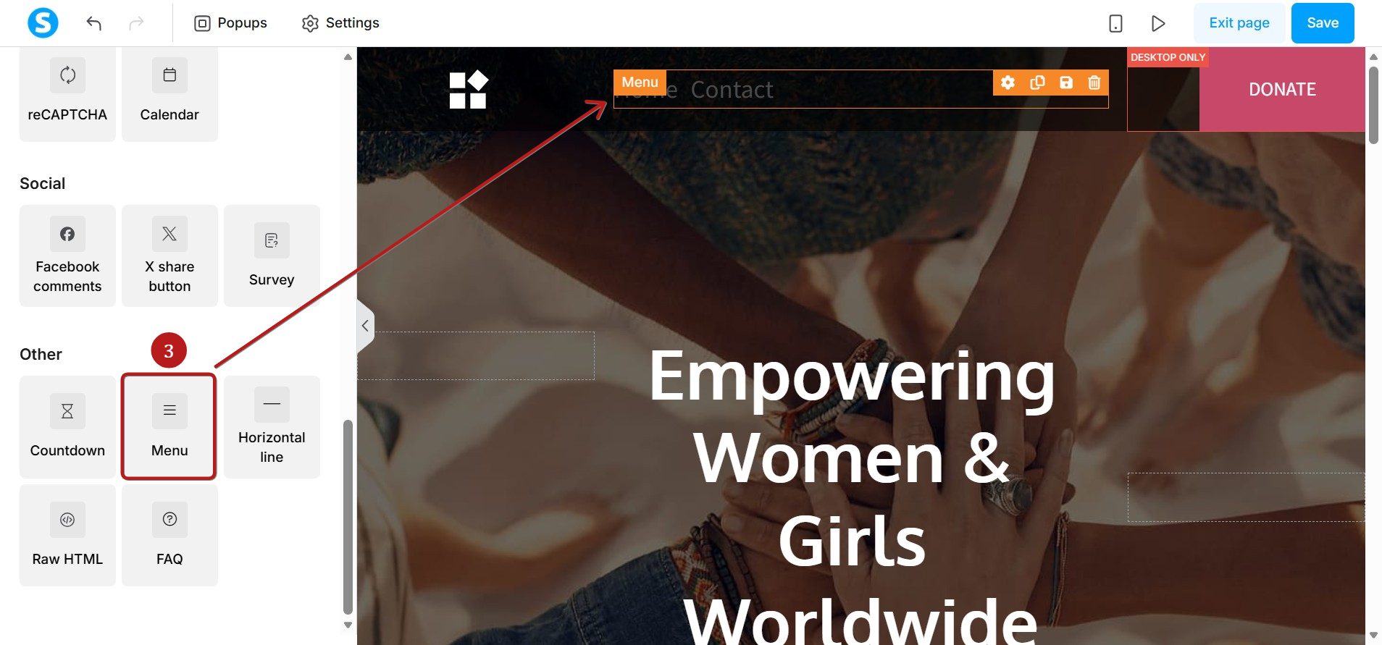
Task: Select the Countdown widget
Action: pyautogui.click(x=67, y=426)
